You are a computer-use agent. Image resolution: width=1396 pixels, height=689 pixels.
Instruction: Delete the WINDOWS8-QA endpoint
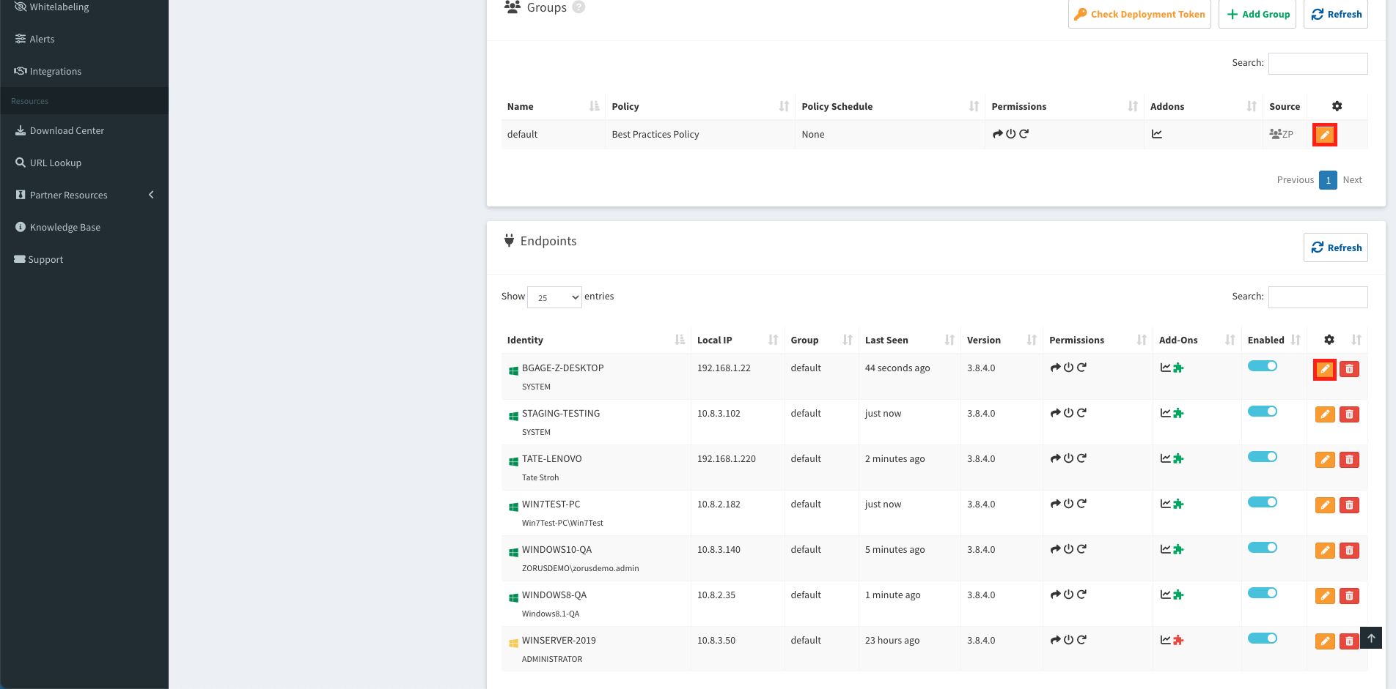click(1349, 596)
